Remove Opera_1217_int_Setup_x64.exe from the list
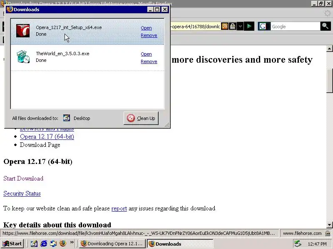This screenshot has height=249, width=333. coord(149,35)
